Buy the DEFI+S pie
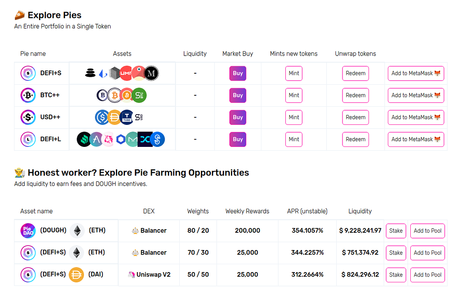This screenshot has height=304, width=473. click(238, 73)
